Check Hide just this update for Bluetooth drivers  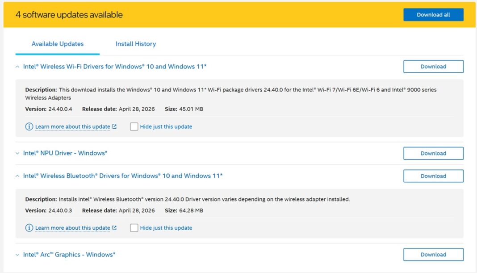[134, 227]
